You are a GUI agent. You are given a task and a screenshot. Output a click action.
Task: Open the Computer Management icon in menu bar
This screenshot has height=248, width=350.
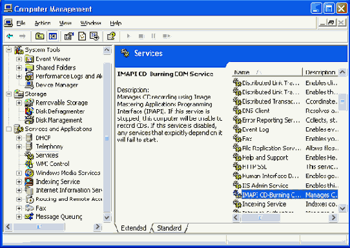[8, 23]
